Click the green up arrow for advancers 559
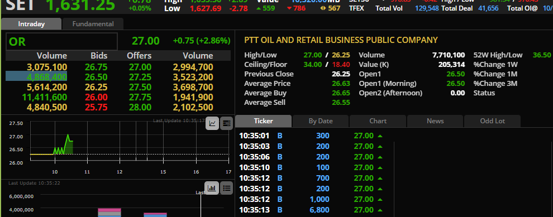553x217 pixels. point(259,8)
